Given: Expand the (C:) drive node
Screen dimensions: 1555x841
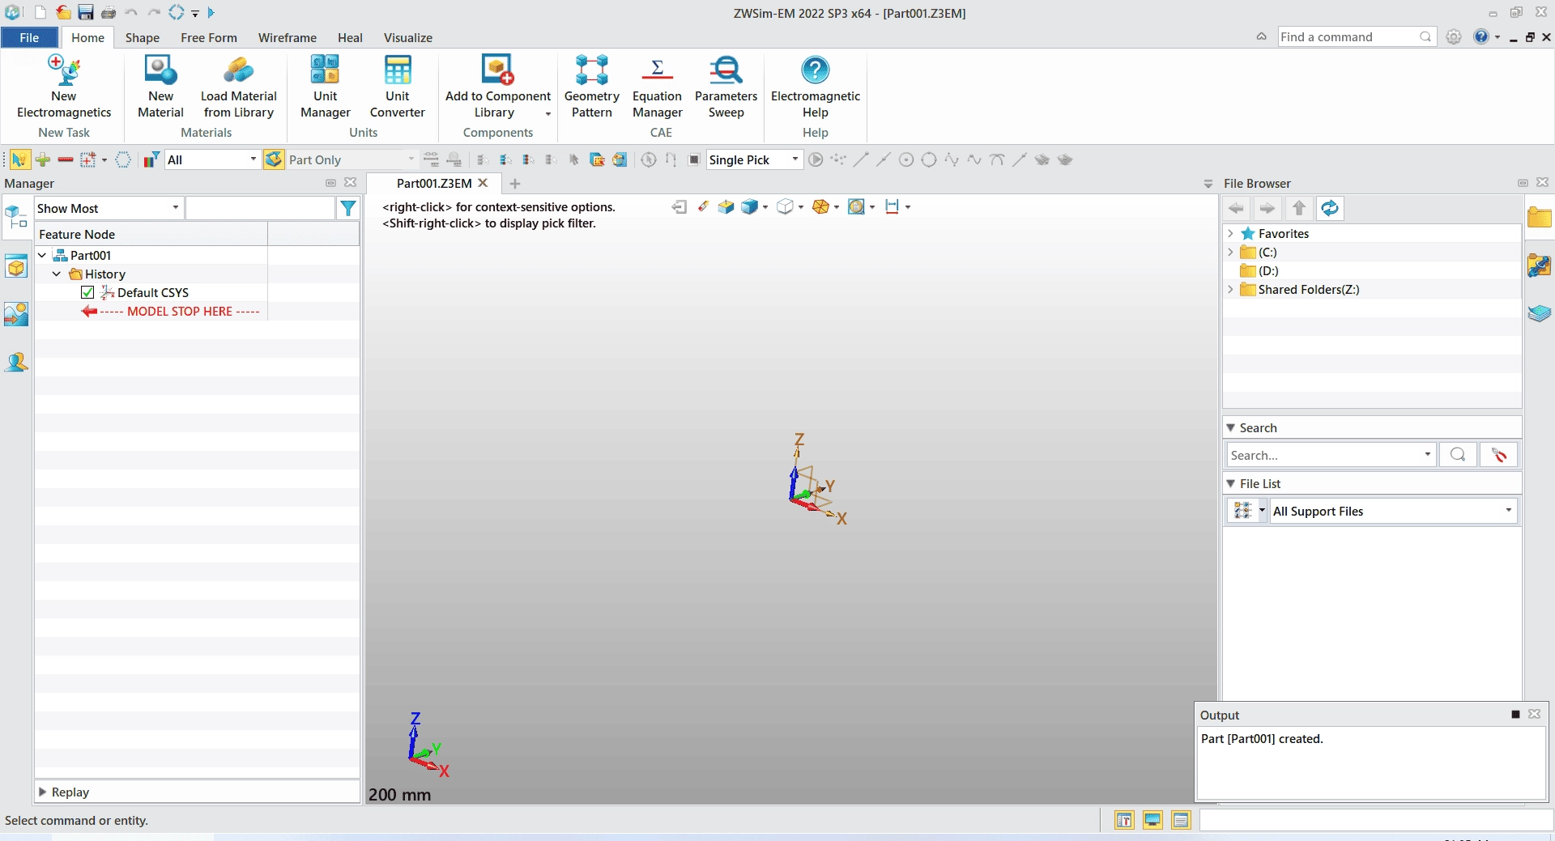Looking at the screenshot, I should pyautogui.click(x=1230, y=252).
